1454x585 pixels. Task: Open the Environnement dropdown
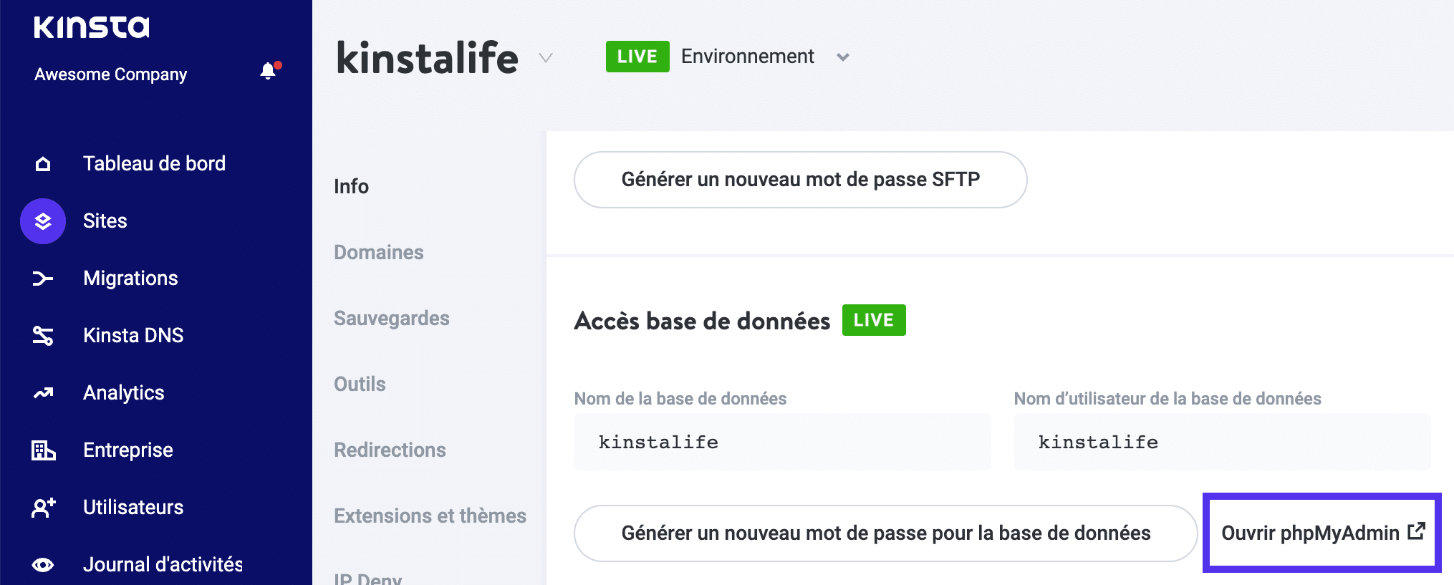(x=843, y=57)
